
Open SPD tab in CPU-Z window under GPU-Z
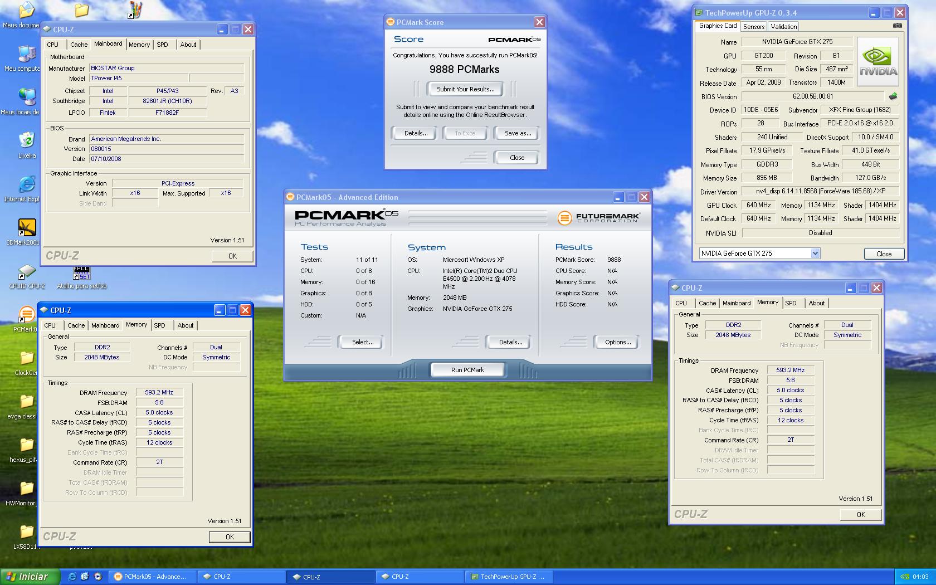coord(791,303)
